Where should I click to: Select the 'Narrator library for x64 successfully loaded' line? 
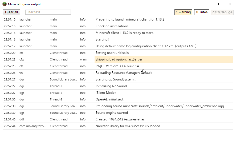click(128, 126)
